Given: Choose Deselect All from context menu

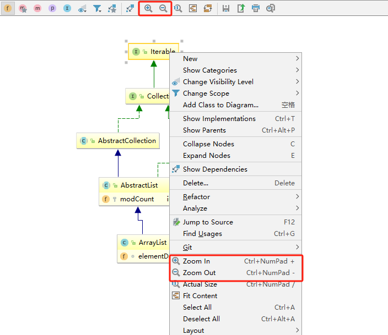Looking at the screenshot, I should click(x=235, y=319).
